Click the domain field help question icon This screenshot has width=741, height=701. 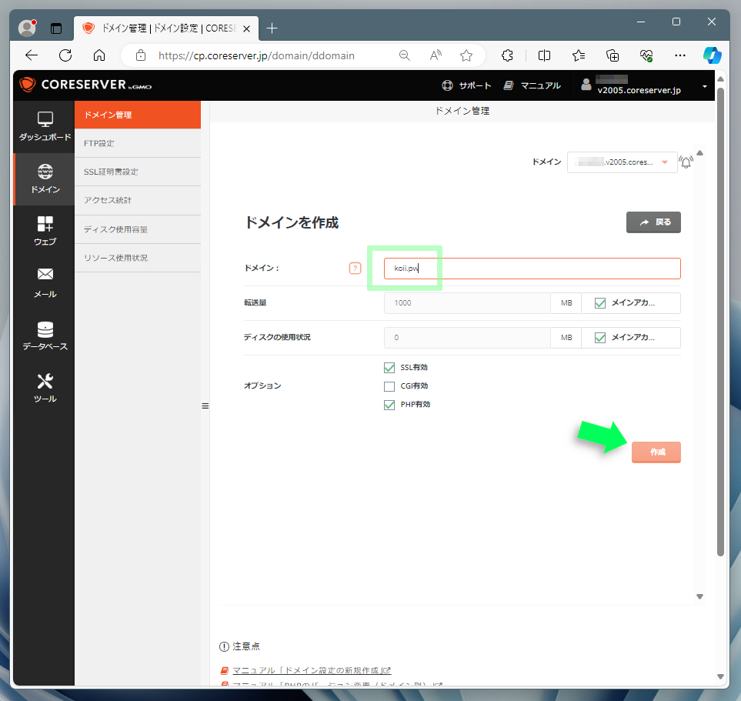click(355, 269)
